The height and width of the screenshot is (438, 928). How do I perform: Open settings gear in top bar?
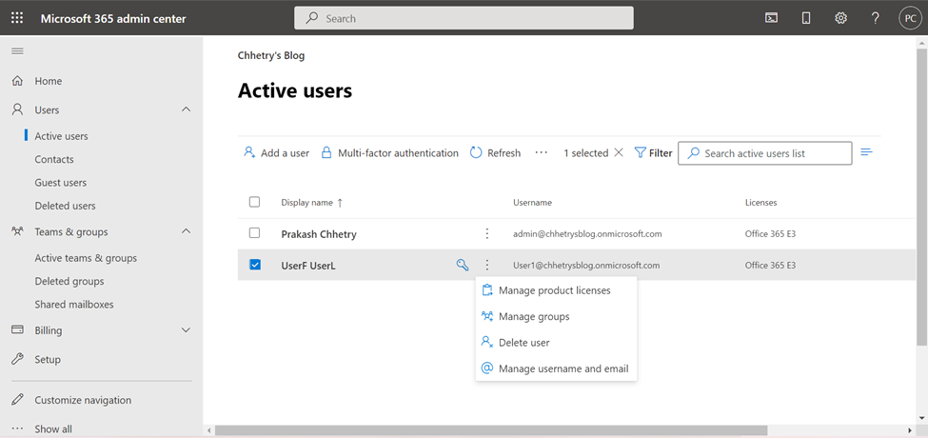point(840,18)
